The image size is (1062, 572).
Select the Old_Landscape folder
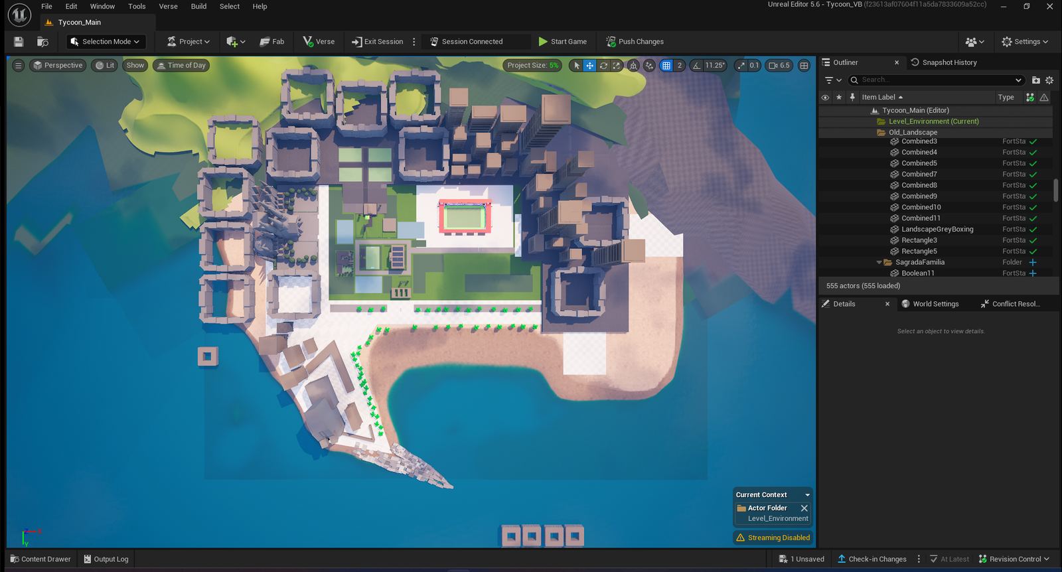[936, 132]
